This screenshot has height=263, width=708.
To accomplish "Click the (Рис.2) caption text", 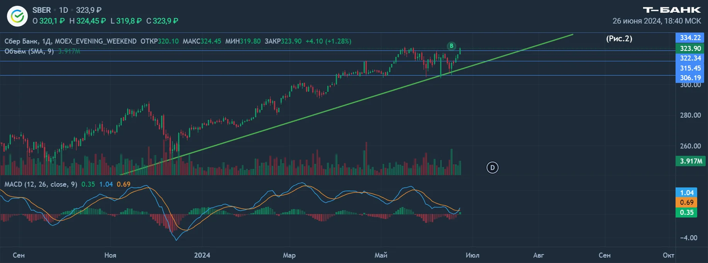I will point(619,39).
